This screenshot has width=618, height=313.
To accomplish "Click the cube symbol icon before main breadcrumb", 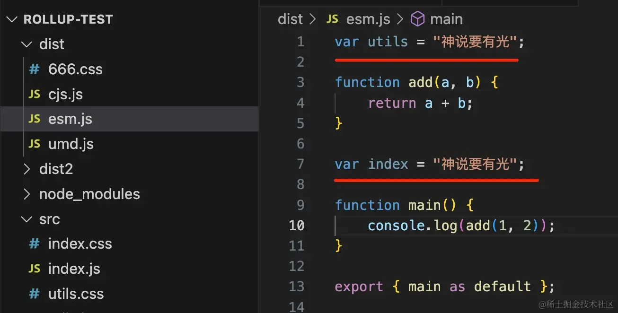I will [x=417, y=19].
